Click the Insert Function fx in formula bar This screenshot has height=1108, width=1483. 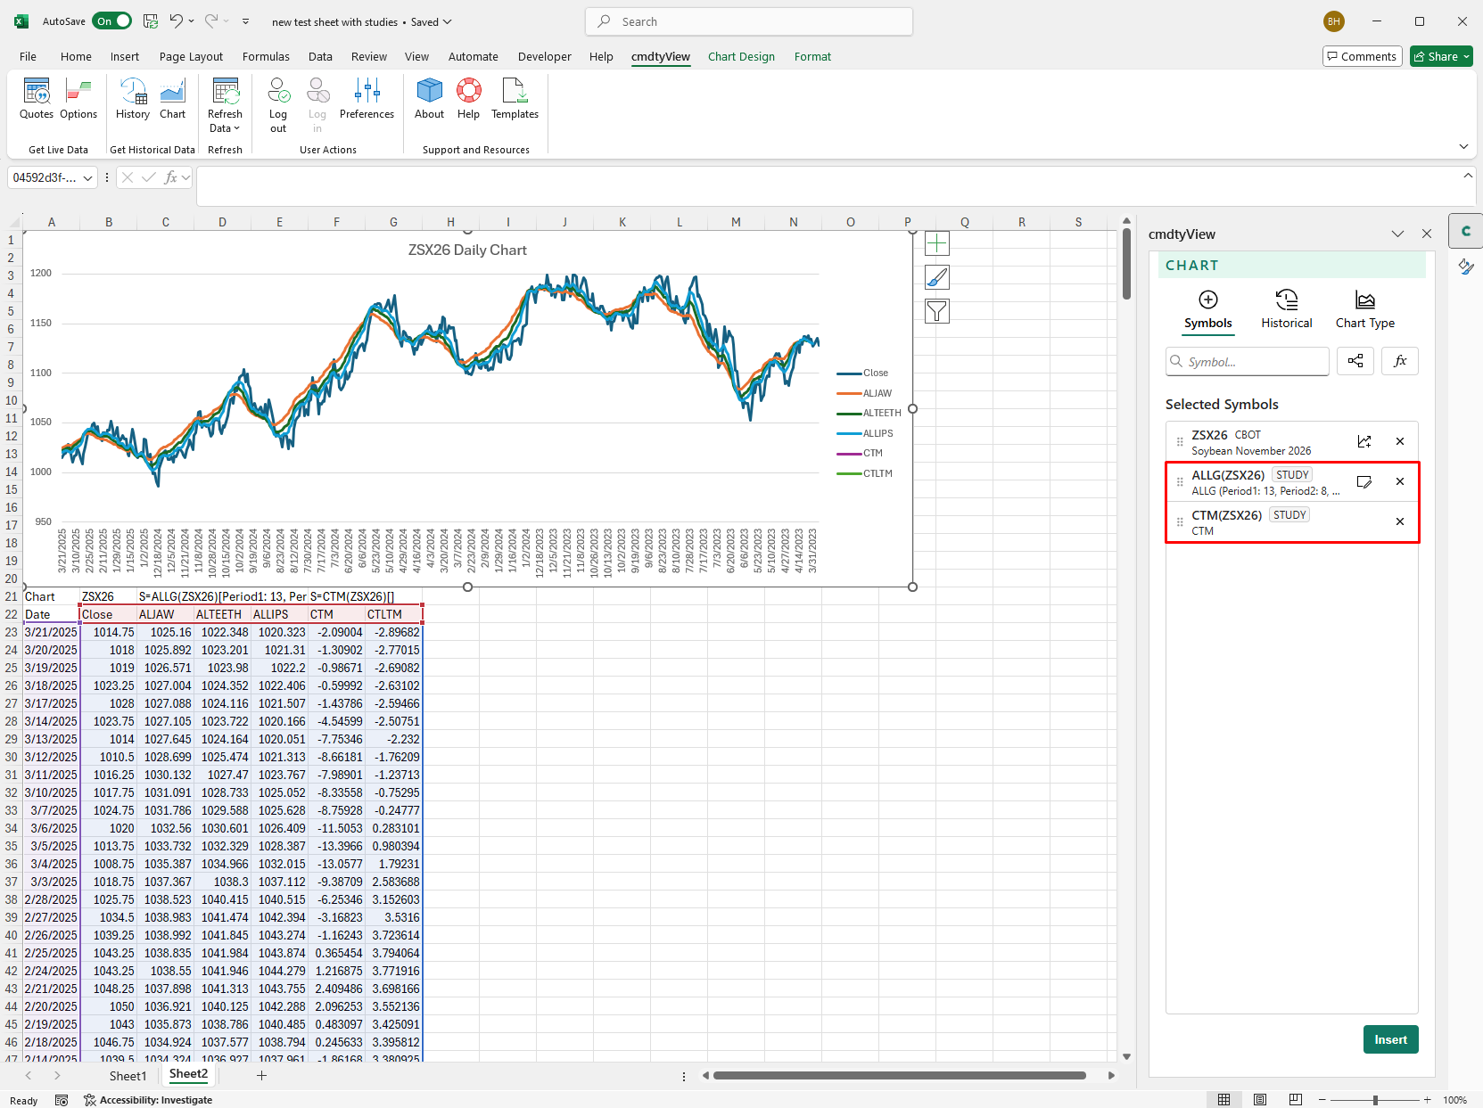171,177
